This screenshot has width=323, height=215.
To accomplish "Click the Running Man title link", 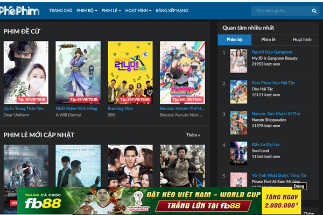I will [x=120, y=109].
